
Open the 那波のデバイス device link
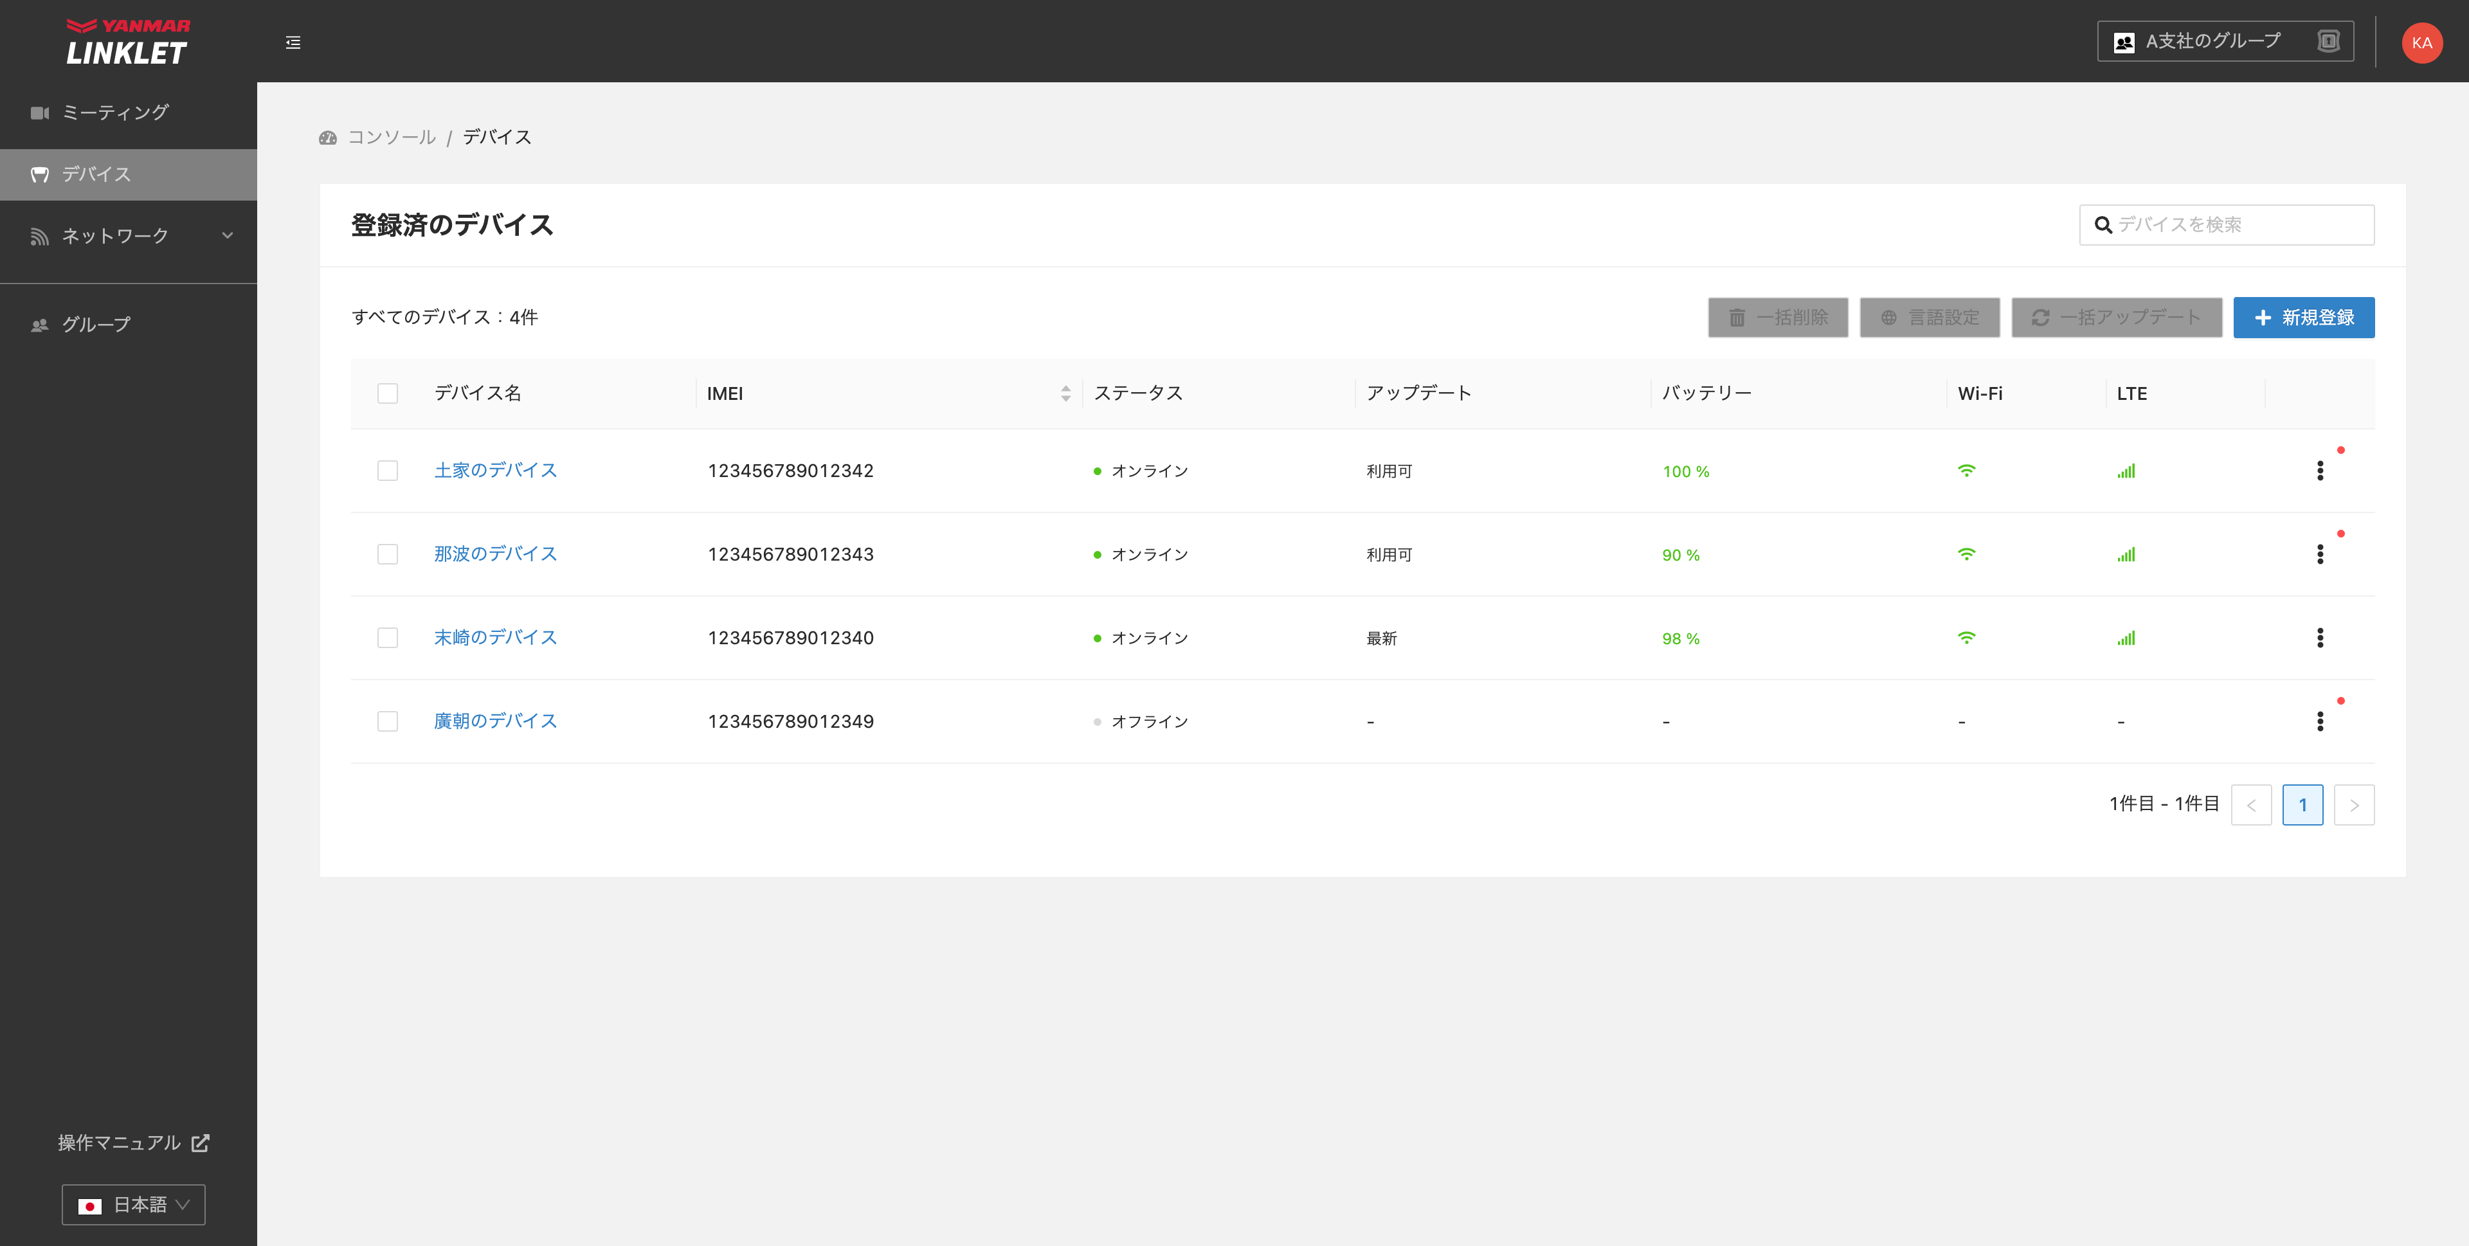click(494, 554)
